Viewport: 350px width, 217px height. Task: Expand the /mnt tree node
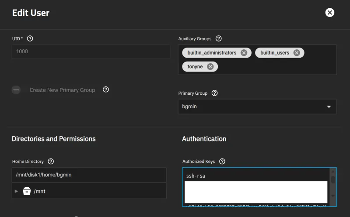[16, 191]
